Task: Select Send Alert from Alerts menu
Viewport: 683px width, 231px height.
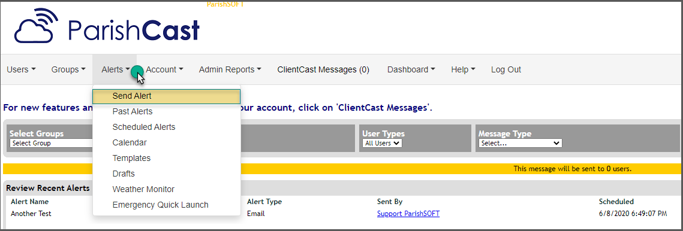Action: point(166,96)
